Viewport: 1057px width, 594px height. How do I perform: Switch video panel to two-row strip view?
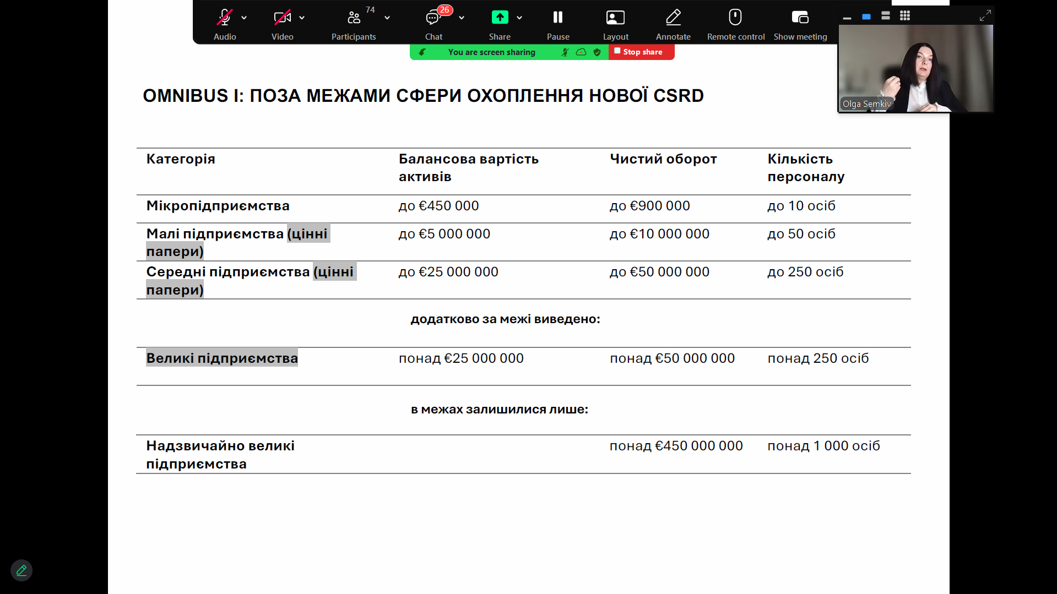point(886,16)
